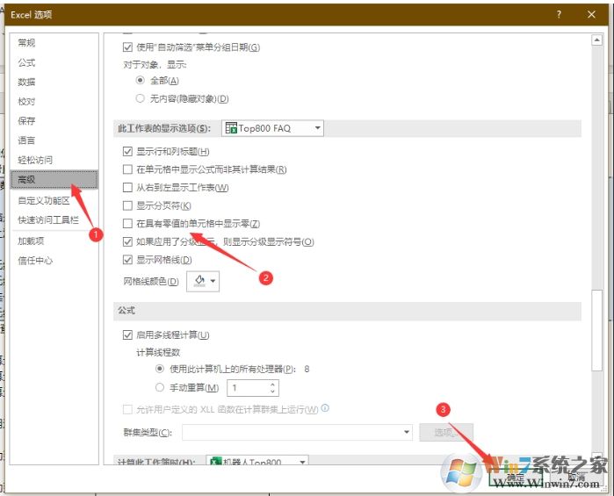
Task: Open the 常规 category
Action: pos(26,43)
